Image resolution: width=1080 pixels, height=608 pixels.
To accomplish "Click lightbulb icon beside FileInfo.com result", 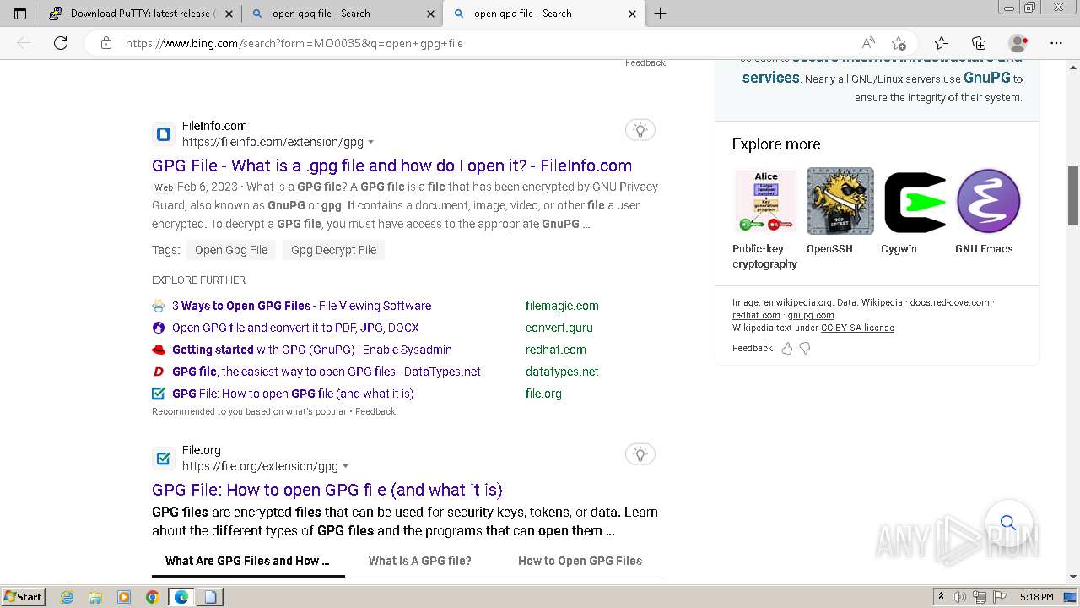I will click(640, 130).
